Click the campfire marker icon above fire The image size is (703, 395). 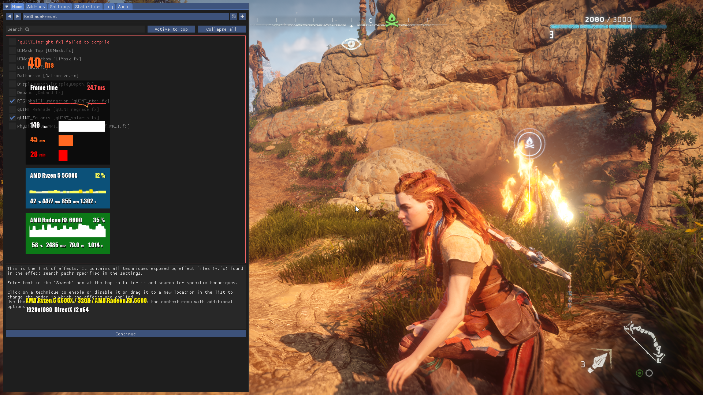click(529, 143)
